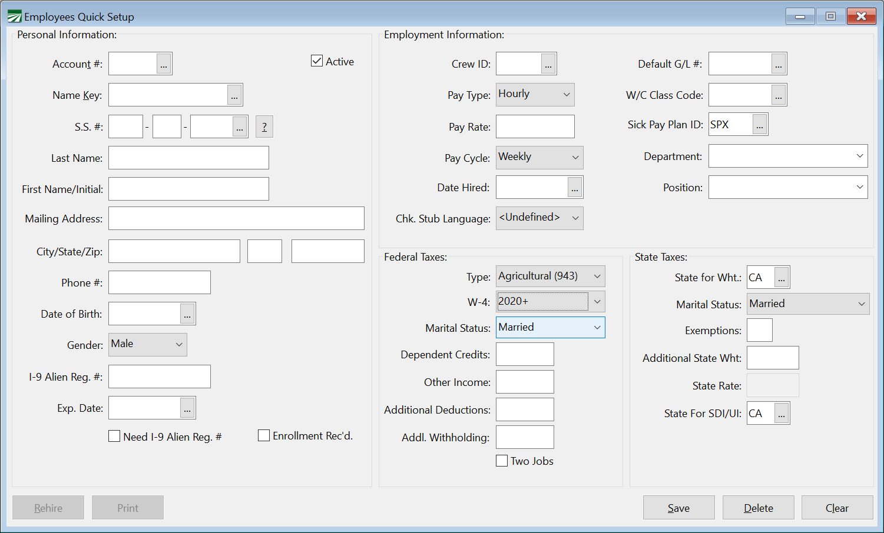Click the question mark button beside S.S. #

click(x=264, y=126)
